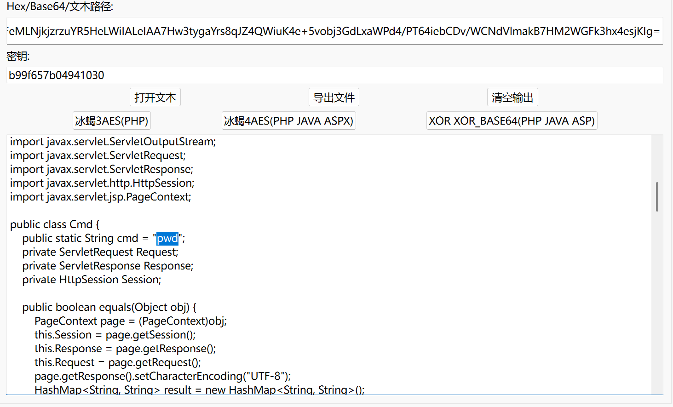Click "import javax.servlet.ServletResponse;" line
This screenshot has width=673, height=407.
(102, 169)
